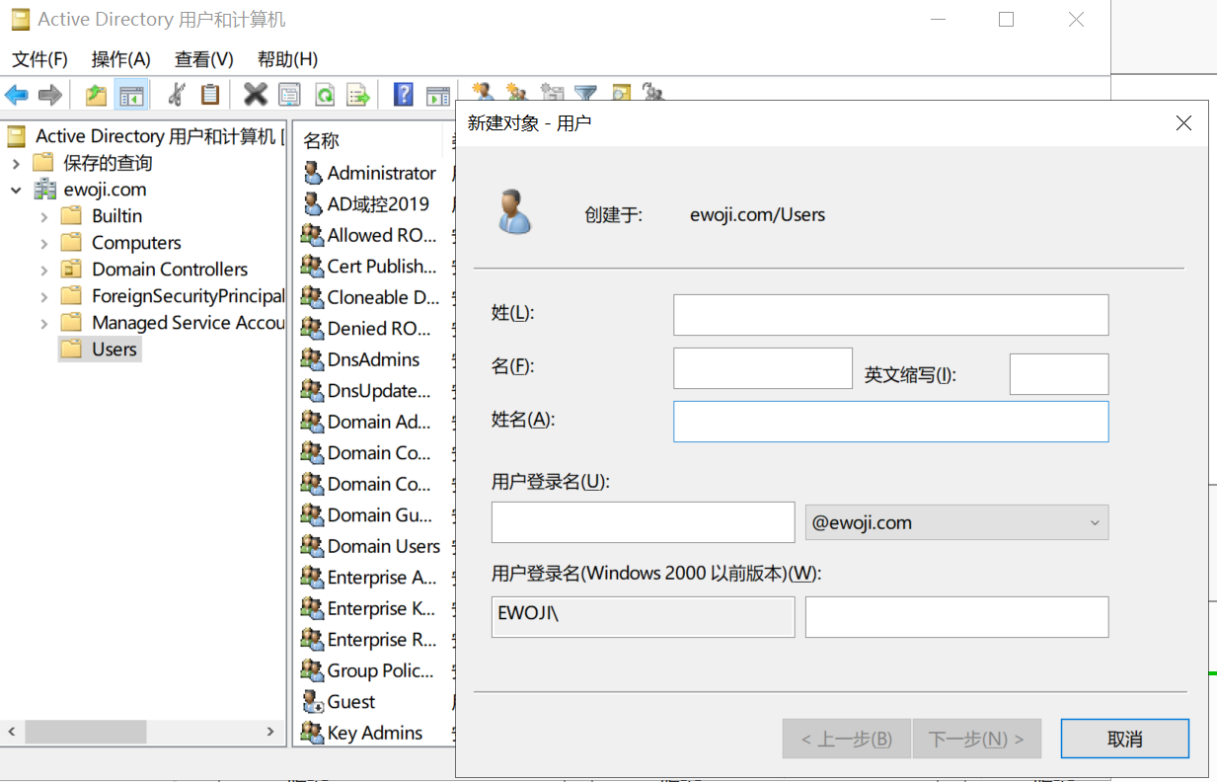The height and width of the screenshot is (782, 1217).
Task: Open properties via the toolbar properties icon
Action: click(x=289, y=95)
